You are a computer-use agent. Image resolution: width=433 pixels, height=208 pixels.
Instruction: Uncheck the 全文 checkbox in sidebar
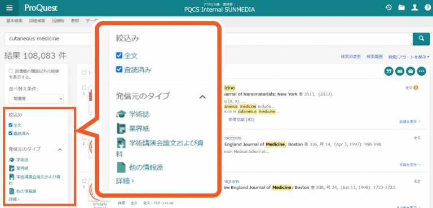pyautogui.click(x=11, y=125)
